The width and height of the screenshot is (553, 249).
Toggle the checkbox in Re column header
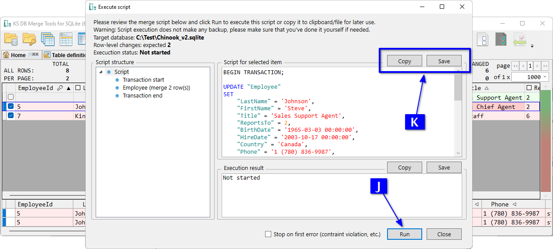[529, 88]
